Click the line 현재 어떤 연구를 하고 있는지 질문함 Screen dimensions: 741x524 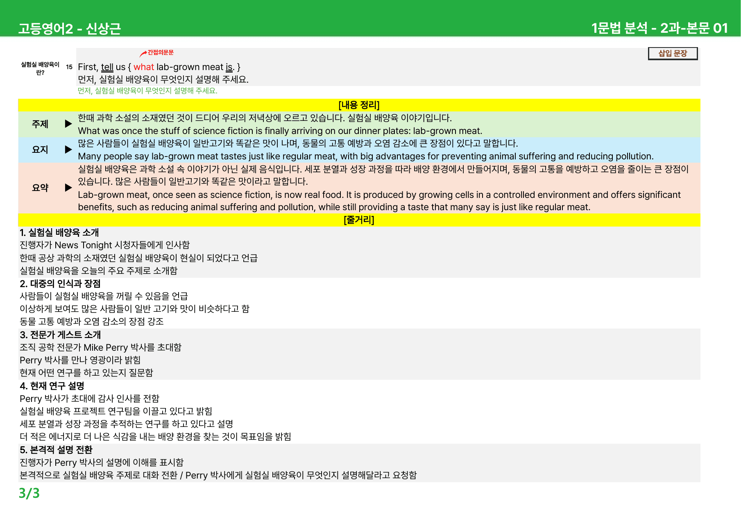click(86, 372)
